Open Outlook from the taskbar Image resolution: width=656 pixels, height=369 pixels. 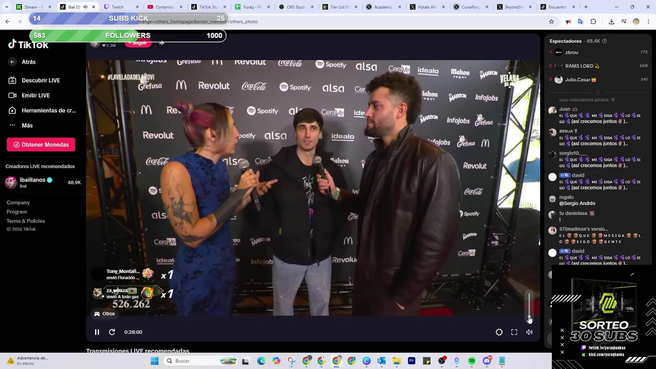pyautogui.click(x=381, y=361)
